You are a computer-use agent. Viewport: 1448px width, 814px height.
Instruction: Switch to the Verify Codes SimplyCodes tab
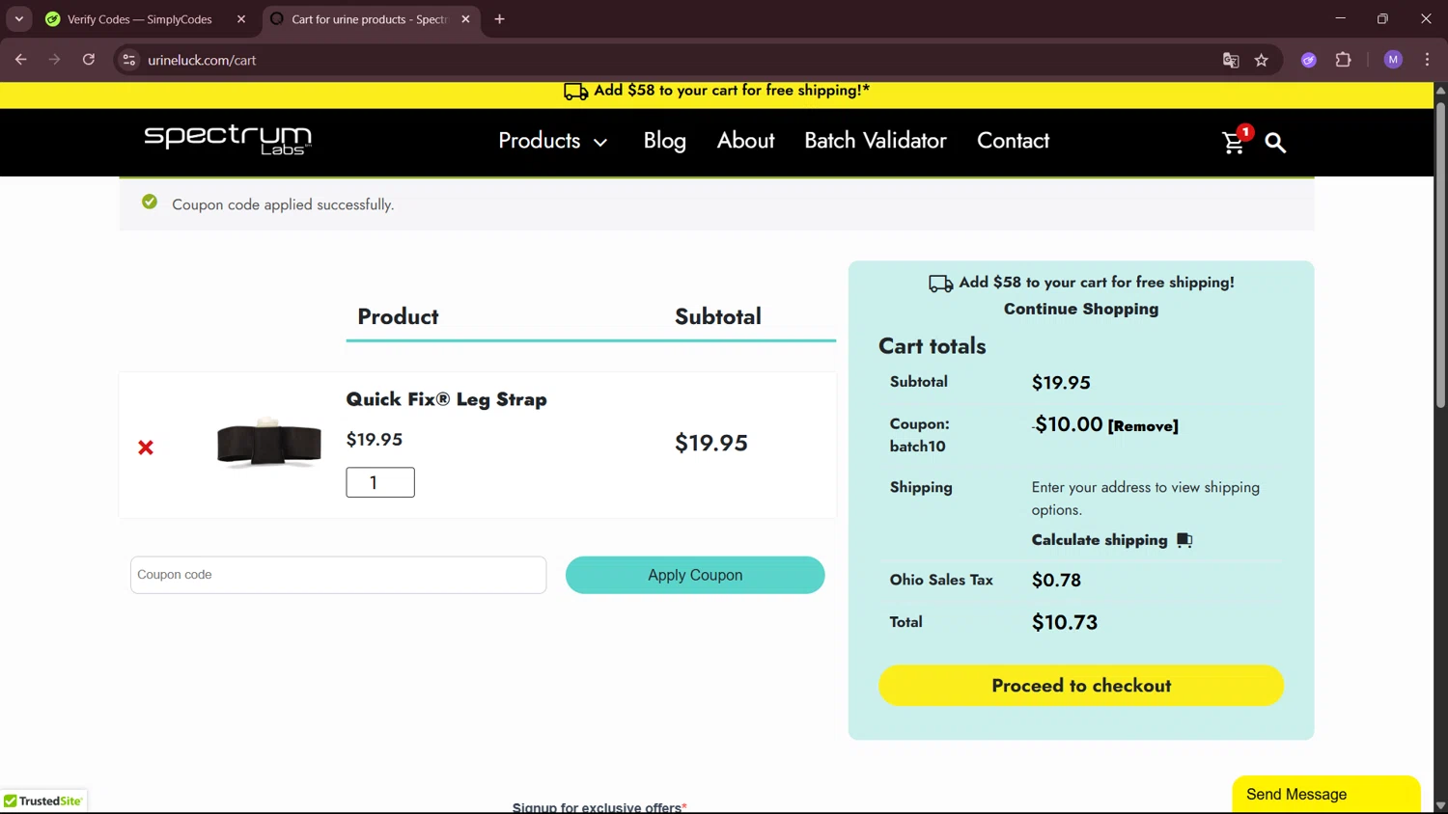pyautogui.click(x=140, y=19)
